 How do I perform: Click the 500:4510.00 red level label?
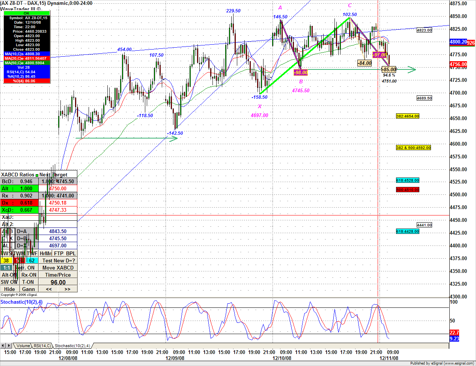[x=408, y=190]
